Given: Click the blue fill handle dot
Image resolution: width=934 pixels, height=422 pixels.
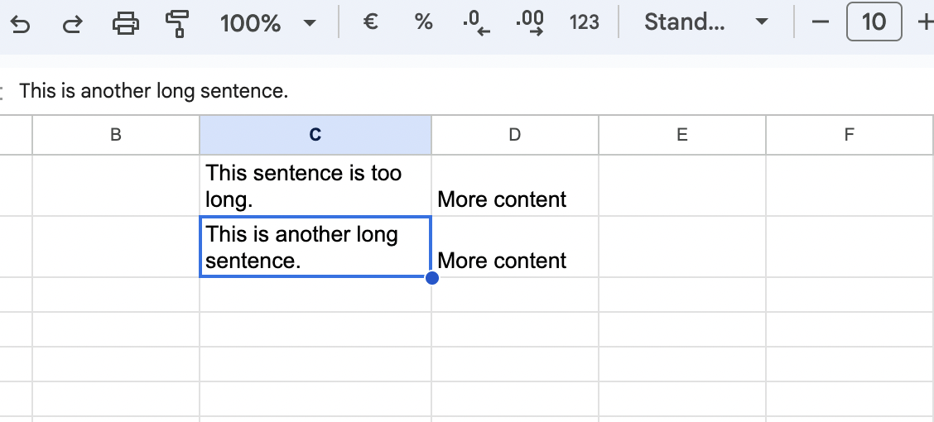Looking at the screenshot, I should [x=431, y=278].
